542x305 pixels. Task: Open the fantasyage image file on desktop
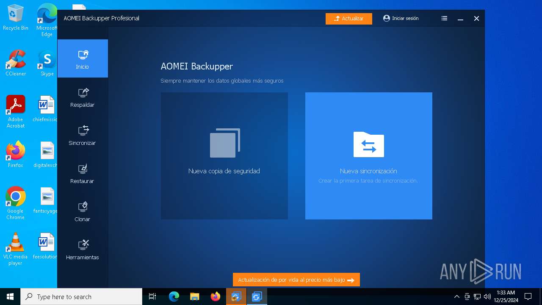click(x=46, y=200)
